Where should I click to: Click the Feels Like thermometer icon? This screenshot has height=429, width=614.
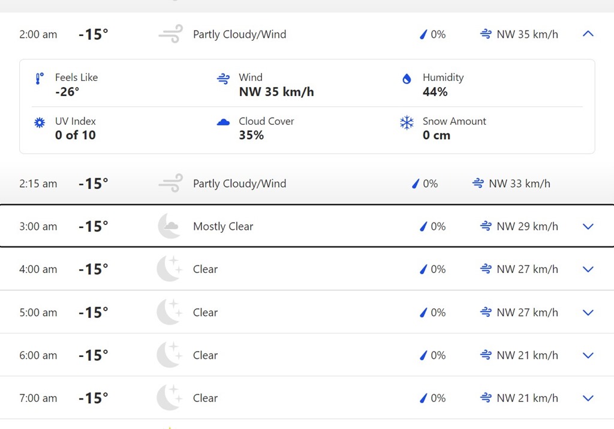(40, 78)
